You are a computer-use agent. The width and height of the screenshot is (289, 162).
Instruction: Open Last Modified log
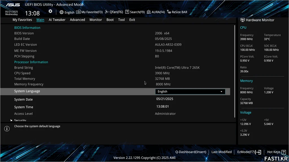[222, 152]
